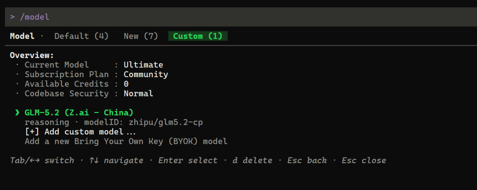Select GLM-5.2 (Z.ai – China) model

[x=79, y=112]
